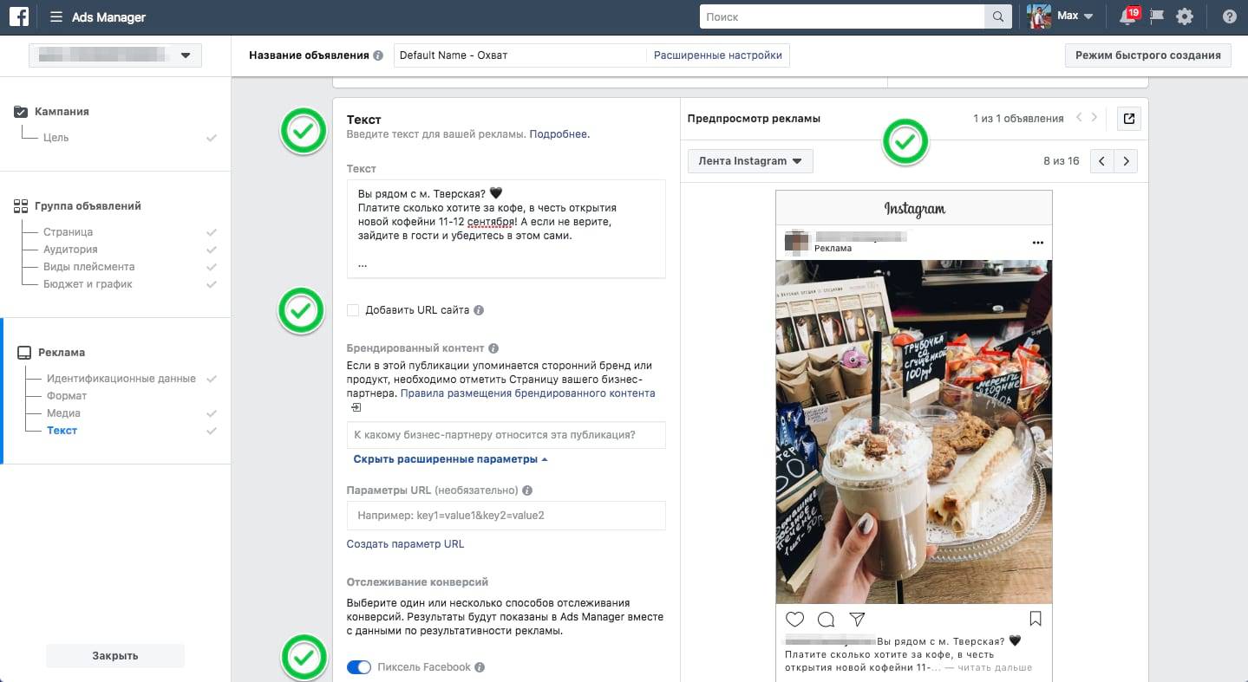Screen dimensions: 1248x682
Task: Show the previous placement preview
Action: 1101,161
